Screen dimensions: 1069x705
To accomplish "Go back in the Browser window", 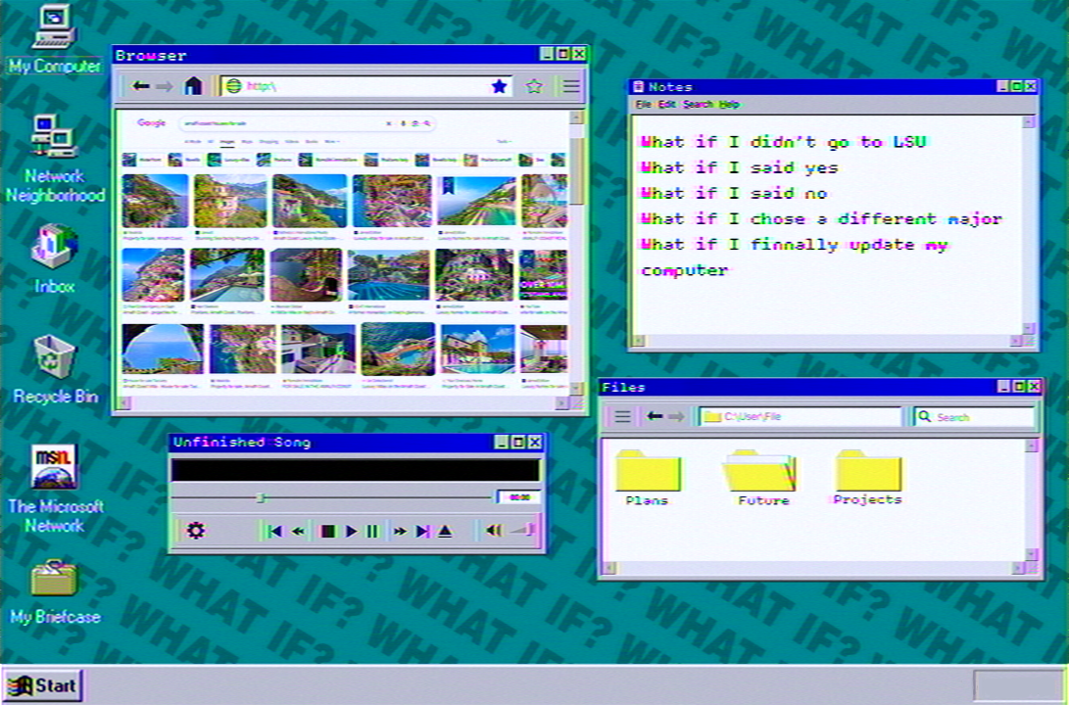I will tap(140, 86).
